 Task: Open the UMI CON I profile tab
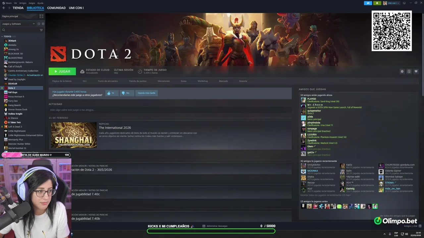76,8
